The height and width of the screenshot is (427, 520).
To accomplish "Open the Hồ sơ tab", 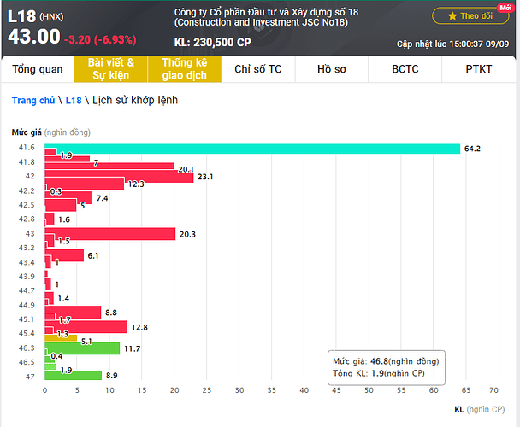I will pos(333,69).
